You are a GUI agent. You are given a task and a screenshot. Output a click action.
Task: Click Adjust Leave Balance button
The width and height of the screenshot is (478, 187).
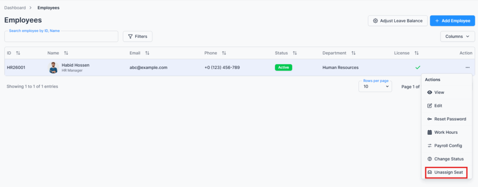[x=397, y=21]
